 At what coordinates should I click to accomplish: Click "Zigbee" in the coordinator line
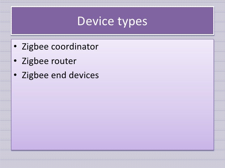pyautogui.click(x=35, y=47)
